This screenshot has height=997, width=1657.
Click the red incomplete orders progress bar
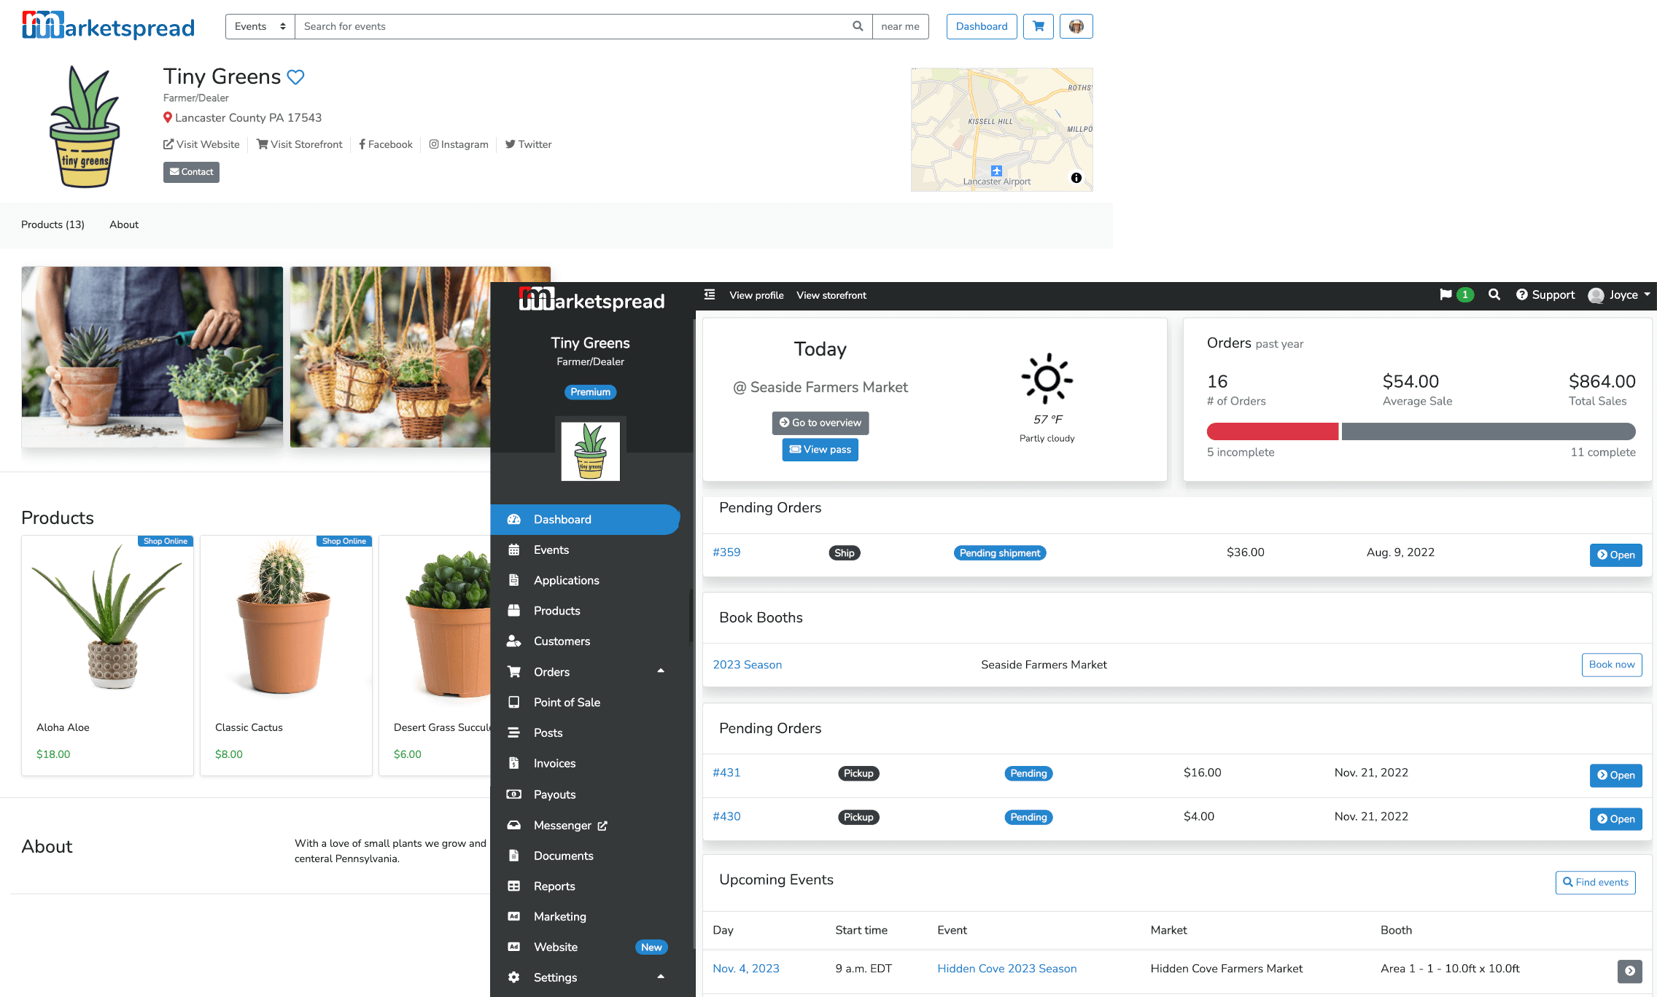point(1272,431)
